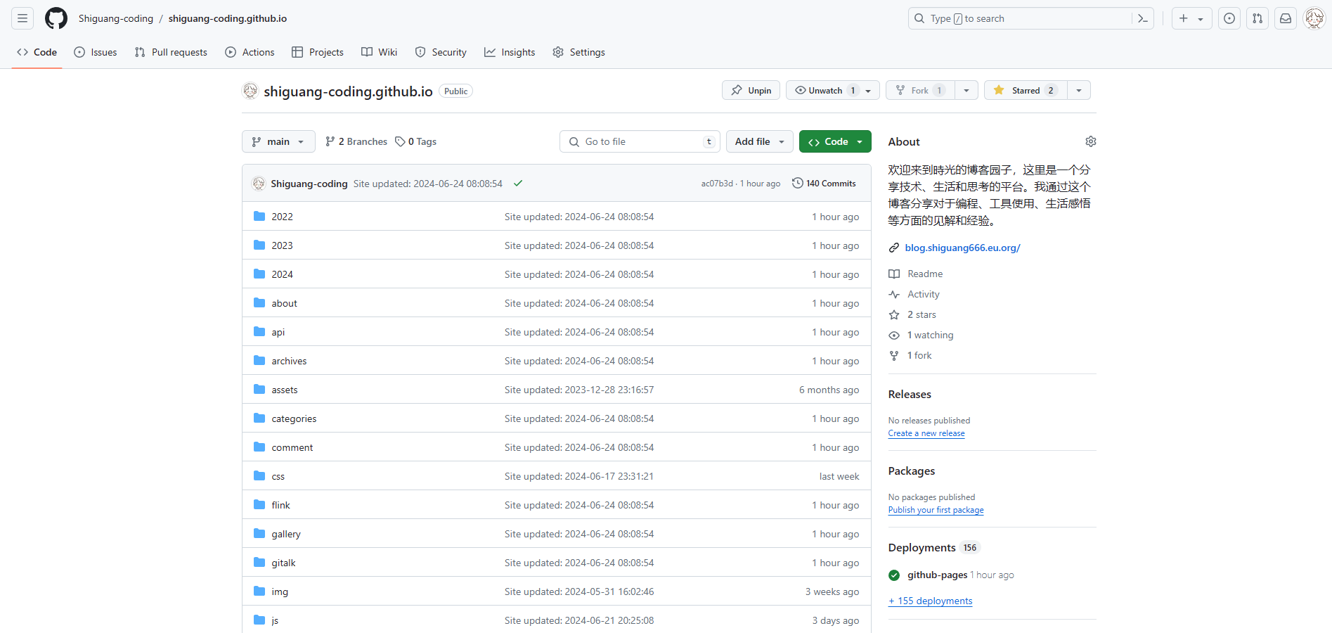Image resolution: width=1332 pixels, height=633 pixels.
Task: Open the notifications inbox icon
Action: coord(1286,18)
